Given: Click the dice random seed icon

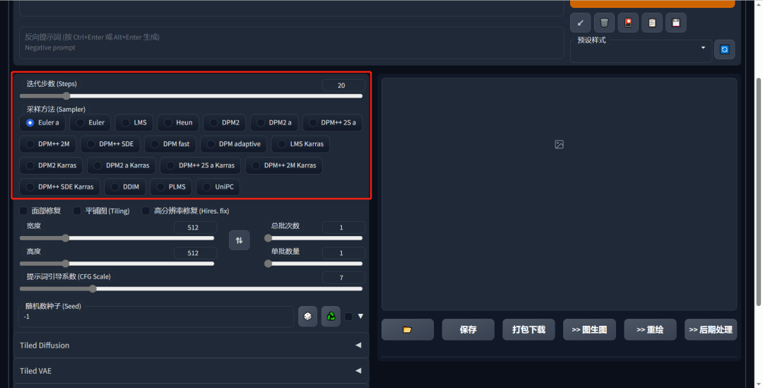Looking at the screenshot, I should point(307,317).
